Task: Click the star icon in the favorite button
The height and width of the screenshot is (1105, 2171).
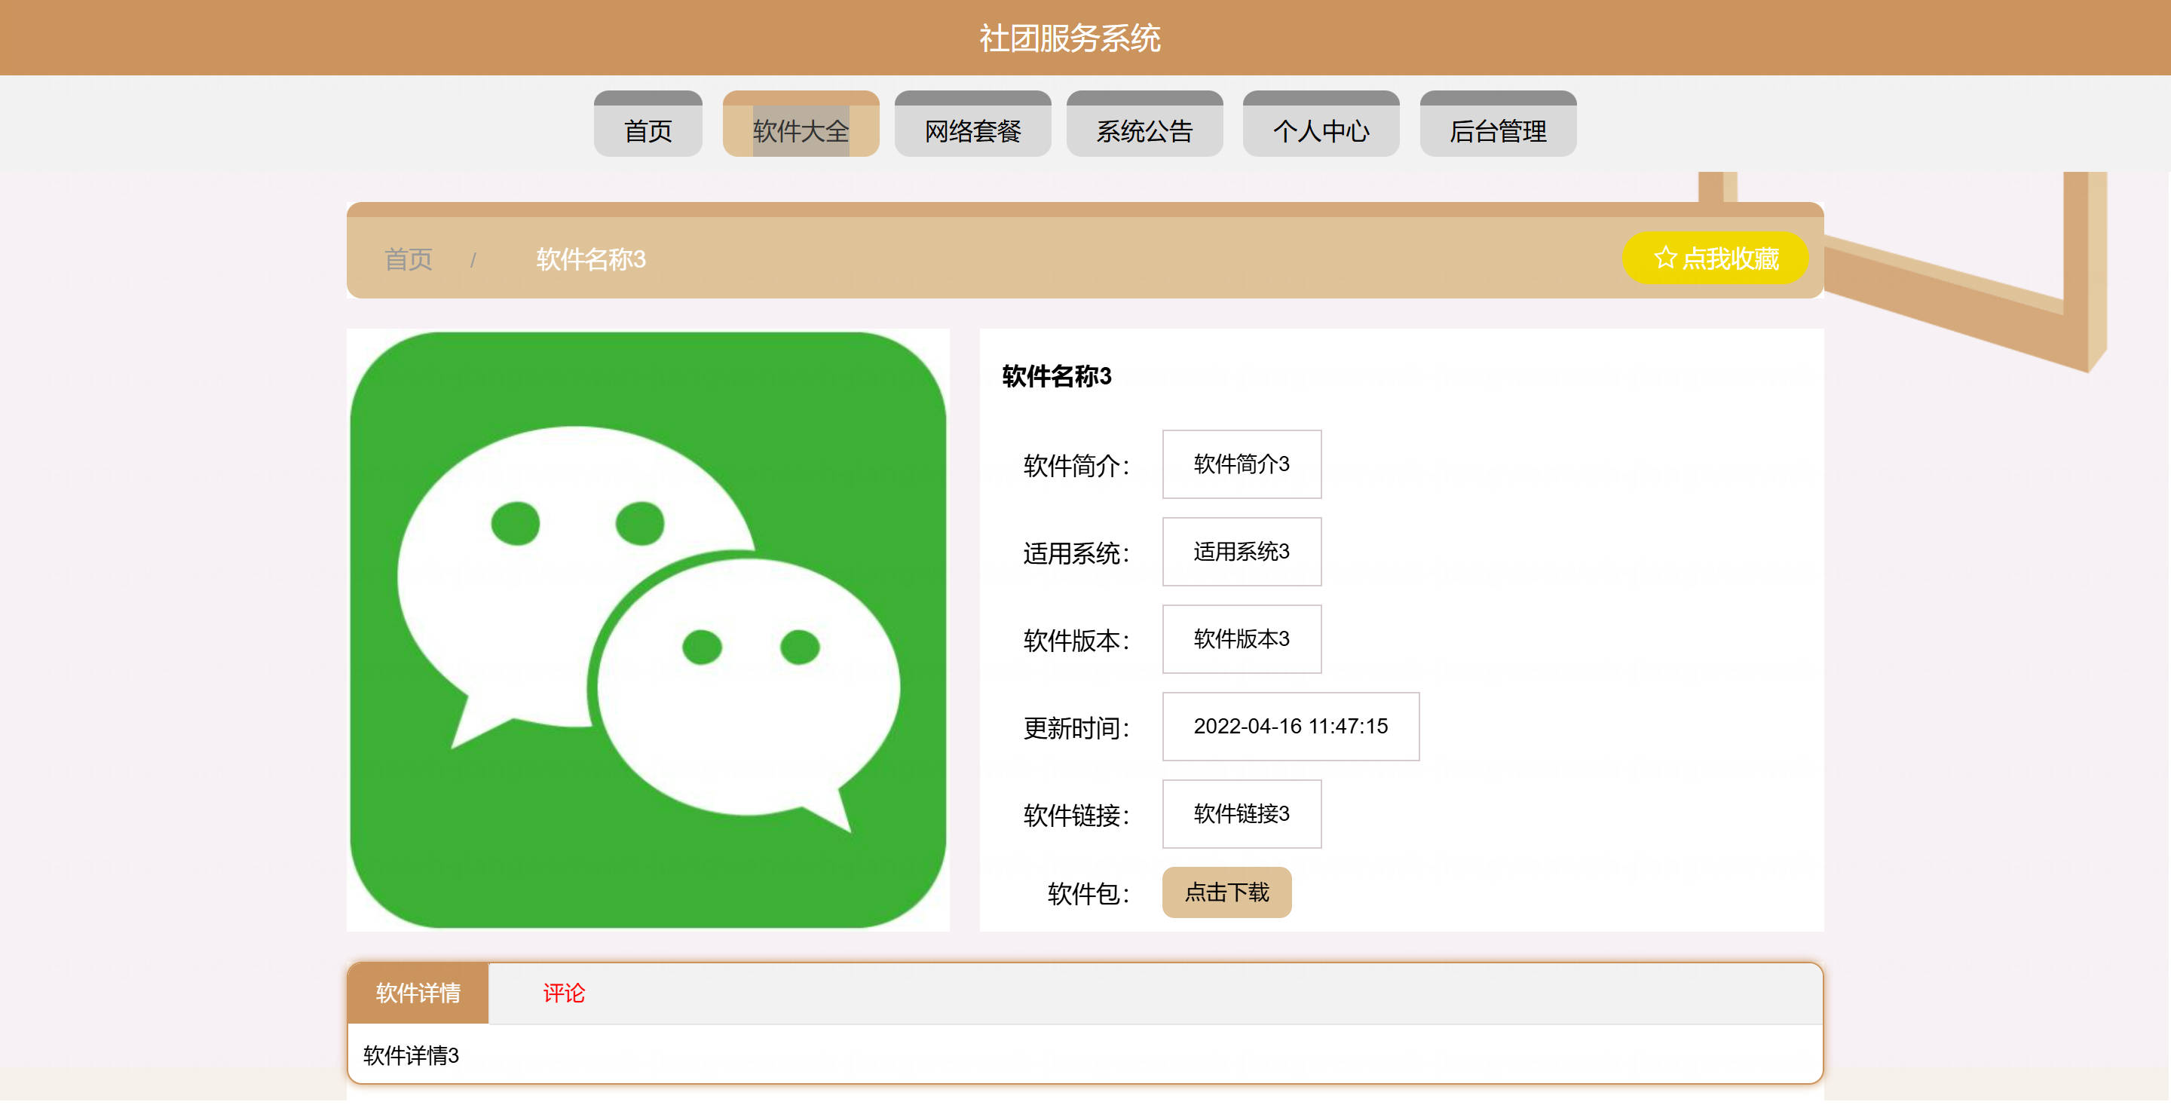Action: 1664,258
